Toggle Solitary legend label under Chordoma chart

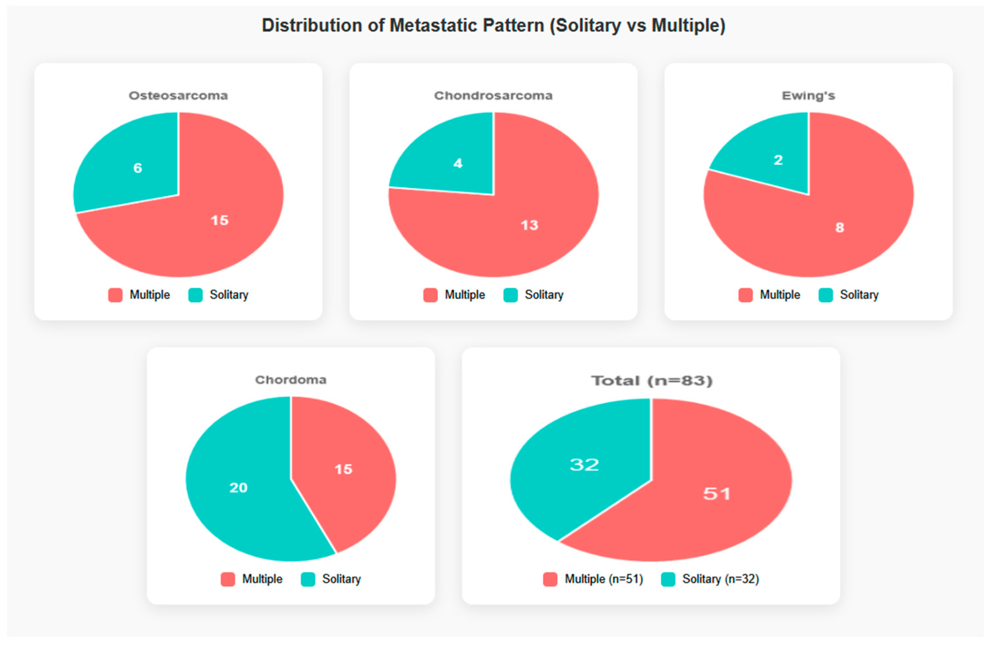tap(342, 579)
